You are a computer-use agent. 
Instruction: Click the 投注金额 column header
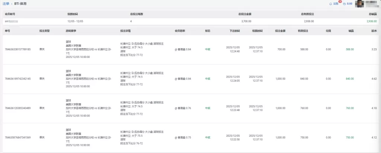280,30
